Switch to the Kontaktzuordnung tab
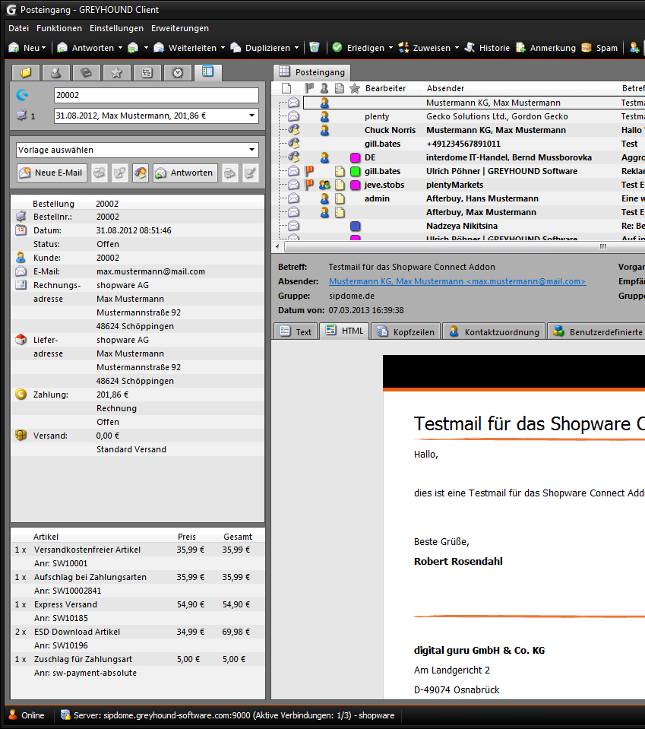The height and width of the screenshot is (729, 645). (494, 332)
